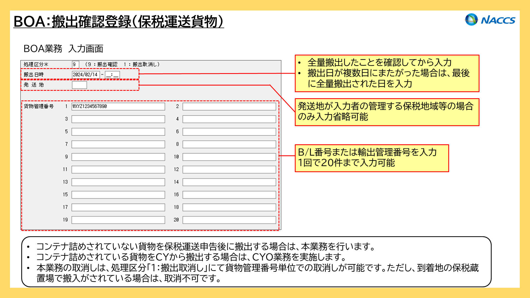Click 貨物管理番号 input field number 16

click(229, 195)
